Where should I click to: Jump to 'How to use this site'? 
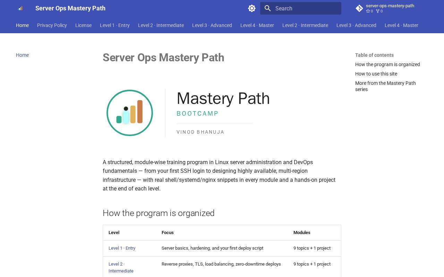click(376, 74)
